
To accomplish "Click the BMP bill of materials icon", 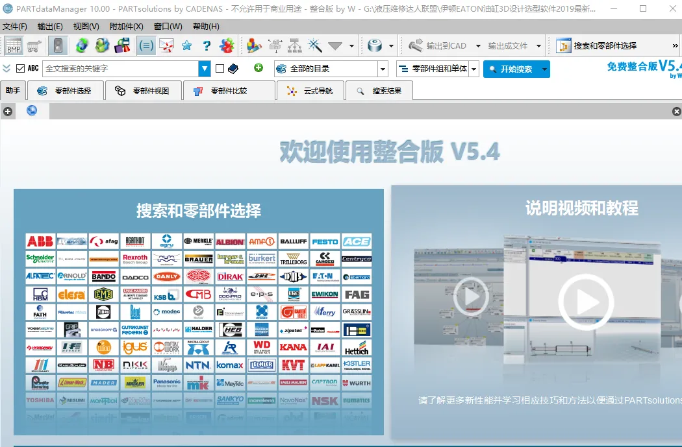I will [14, 45].
